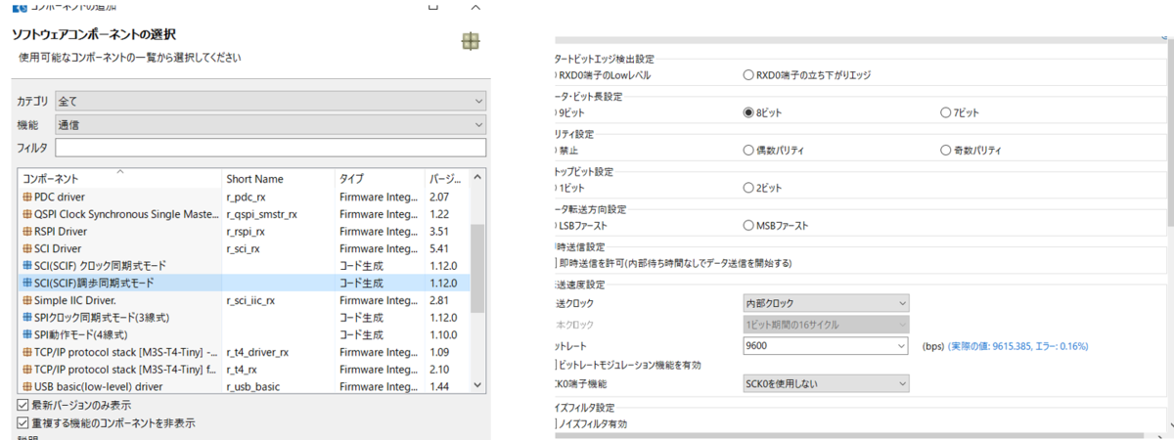Click RXD0端子のLowレベル option label
This screenshot has height=440, width=1174.
click(x=604, y=75)
